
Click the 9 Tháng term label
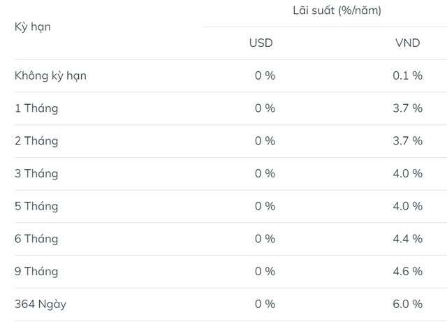point(36,271)
